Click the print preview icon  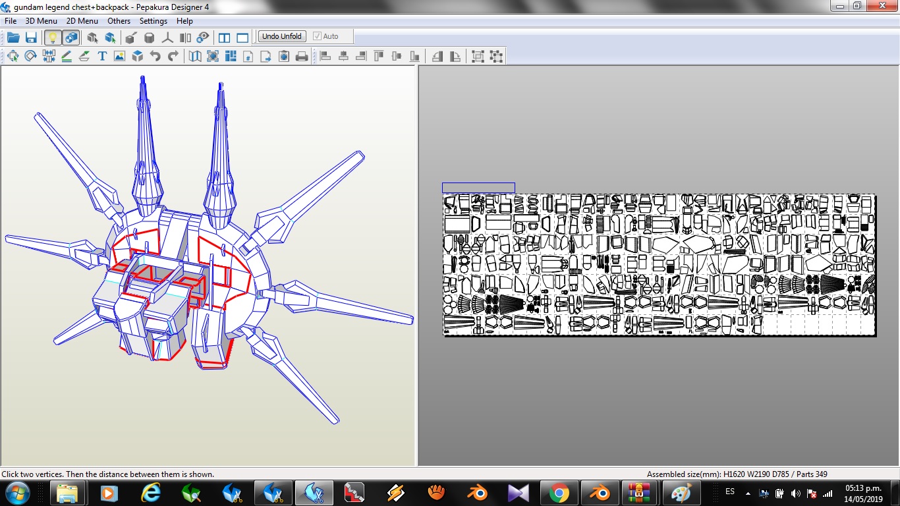tap(284, 56)
